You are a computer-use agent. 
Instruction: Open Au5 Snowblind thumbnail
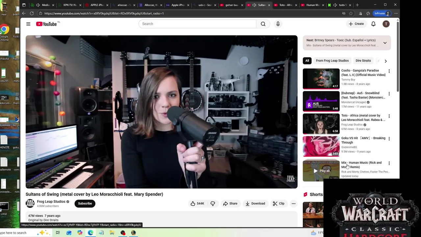321,101
